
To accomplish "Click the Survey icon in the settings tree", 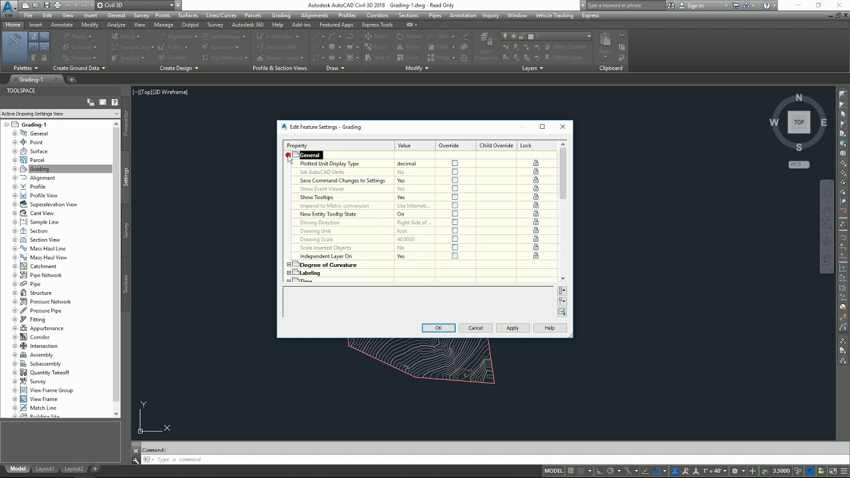I will (24, 381).
